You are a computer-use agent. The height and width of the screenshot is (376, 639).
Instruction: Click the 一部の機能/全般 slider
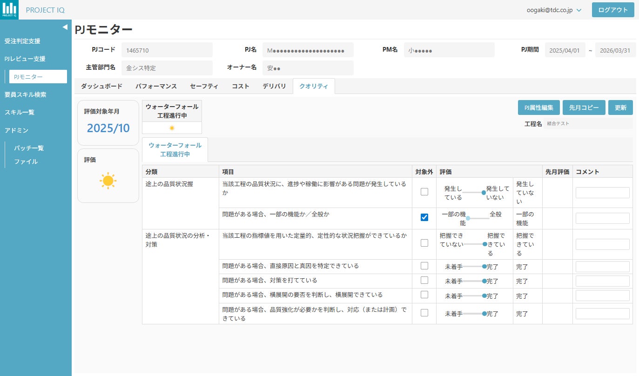click(x=478, y=218)
